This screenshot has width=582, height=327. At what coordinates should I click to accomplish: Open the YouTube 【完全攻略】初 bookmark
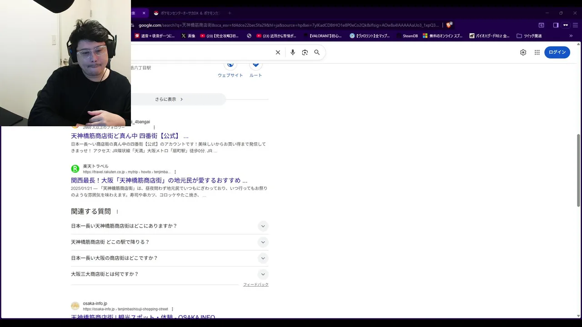click(x=219, y=36)
